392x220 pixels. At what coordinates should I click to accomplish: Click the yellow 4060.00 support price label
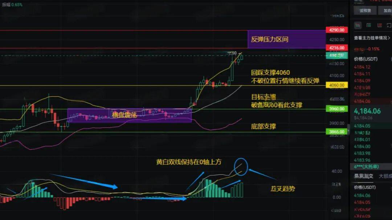[337, 85]
